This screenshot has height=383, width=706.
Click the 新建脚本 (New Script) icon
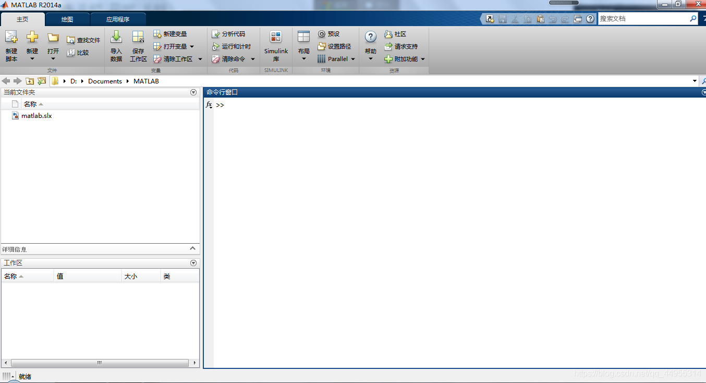11,37
